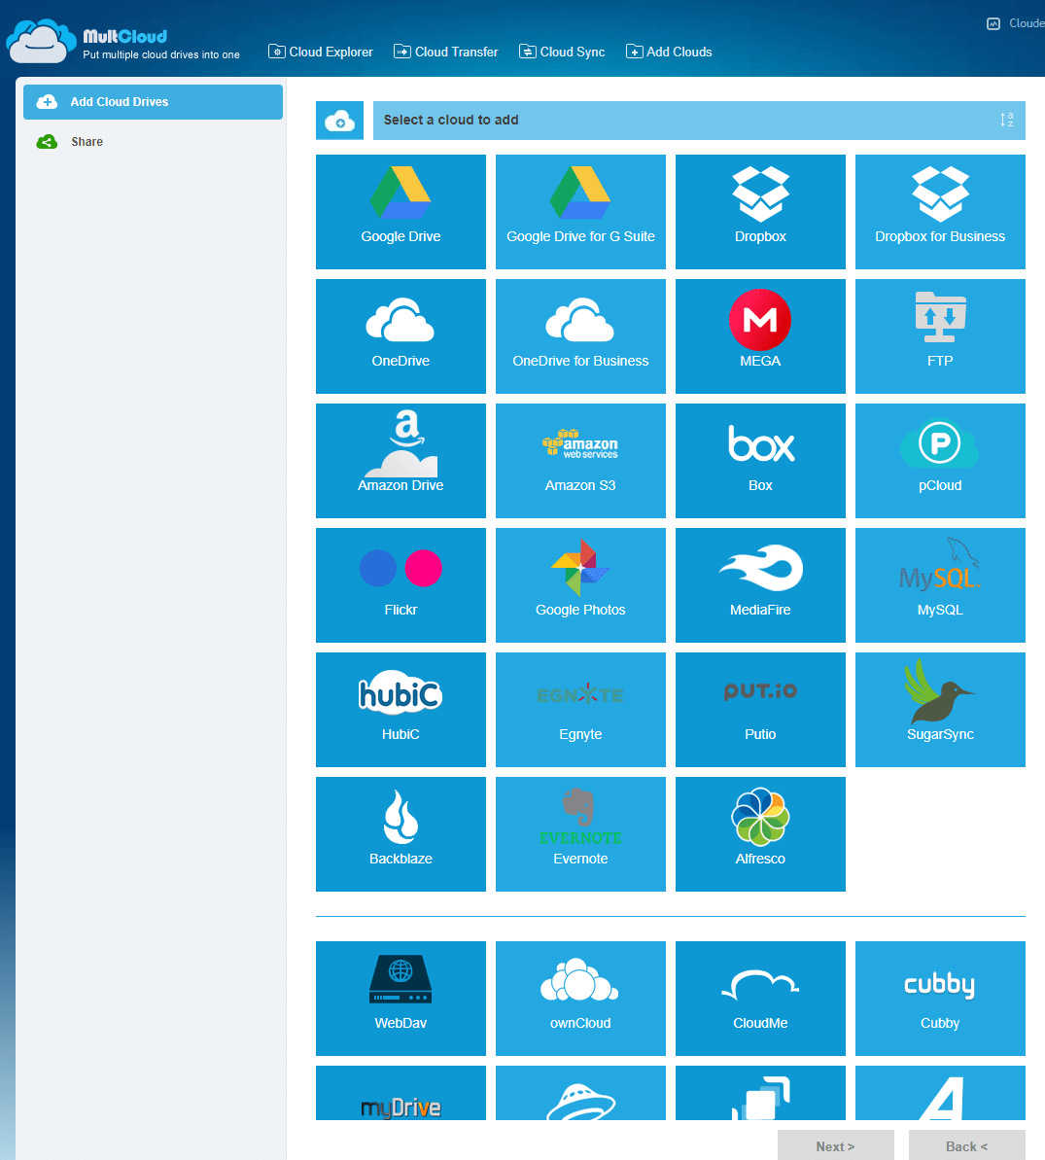Viewport: 1045px width, 1160px height.
Task: Click the Next > button
Action: coord(835,1145)
